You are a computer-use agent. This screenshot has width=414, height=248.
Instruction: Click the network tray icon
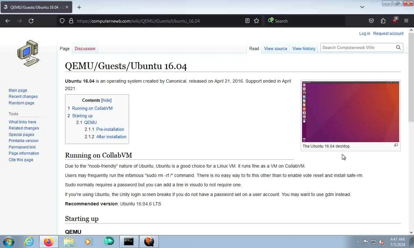(374, 242)
